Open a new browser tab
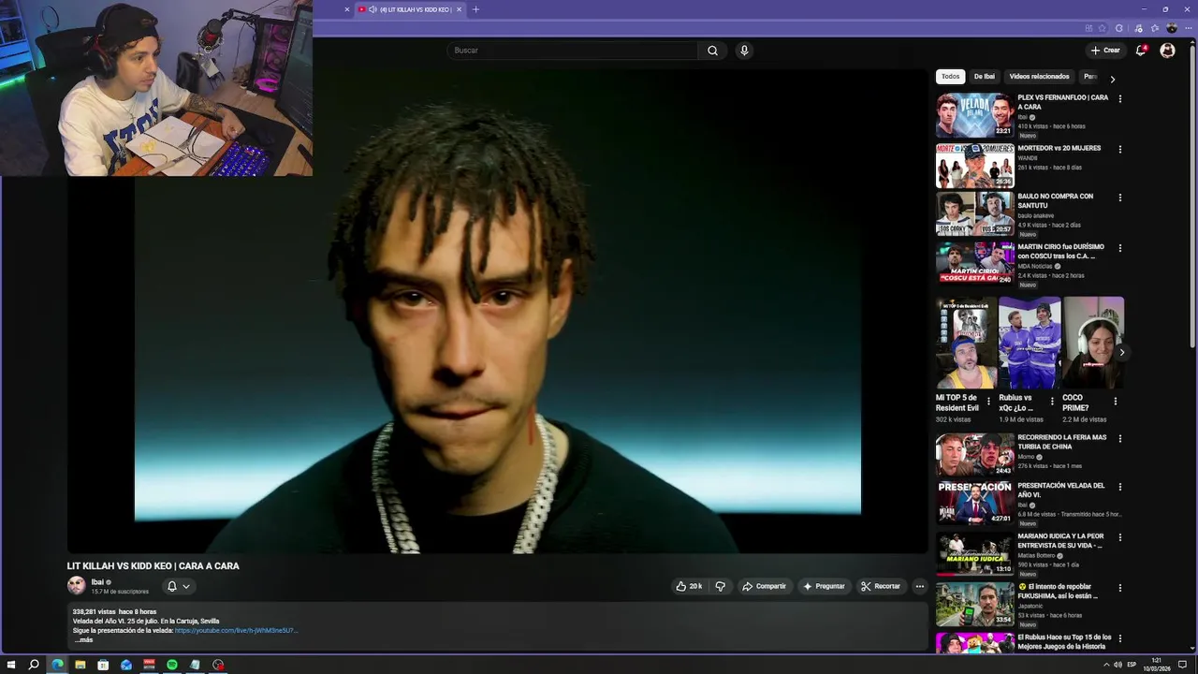Screen dimensions: 1198x674 475,9
